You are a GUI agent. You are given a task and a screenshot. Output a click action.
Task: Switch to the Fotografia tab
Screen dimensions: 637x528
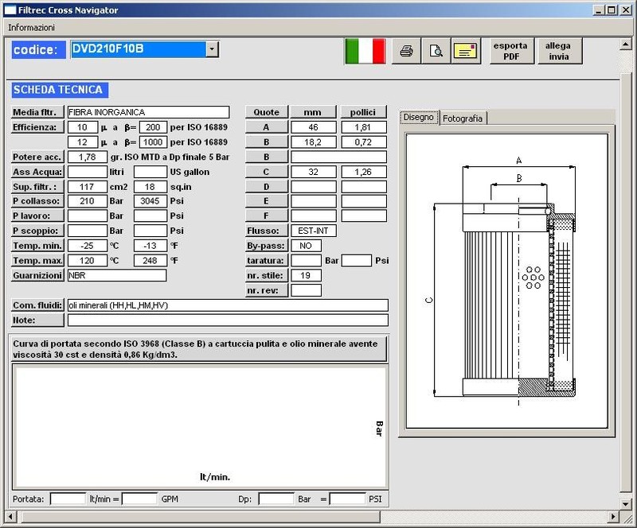[463, 118]
